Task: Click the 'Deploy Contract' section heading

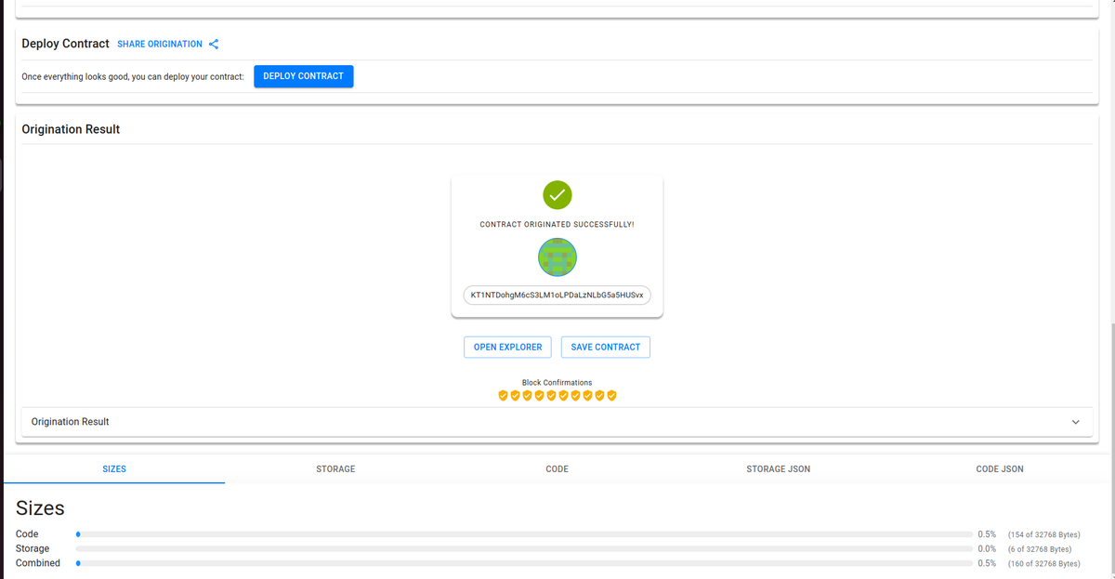Action: pos(65,44)
